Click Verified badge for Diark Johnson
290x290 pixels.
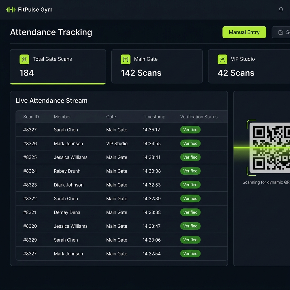tap(190, 185)
